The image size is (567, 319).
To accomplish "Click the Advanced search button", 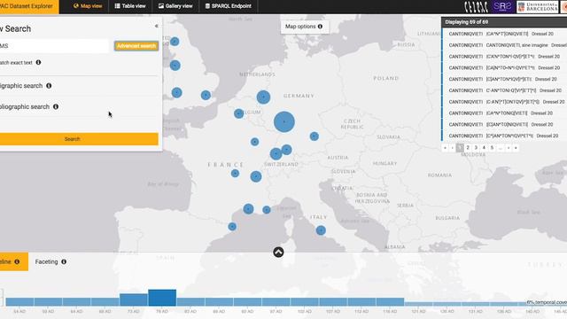I will [x=136, y=46].
